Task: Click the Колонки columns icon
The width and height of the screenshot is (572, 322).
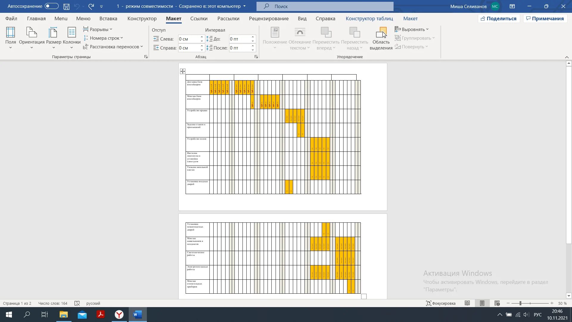Action: point(71,32)
